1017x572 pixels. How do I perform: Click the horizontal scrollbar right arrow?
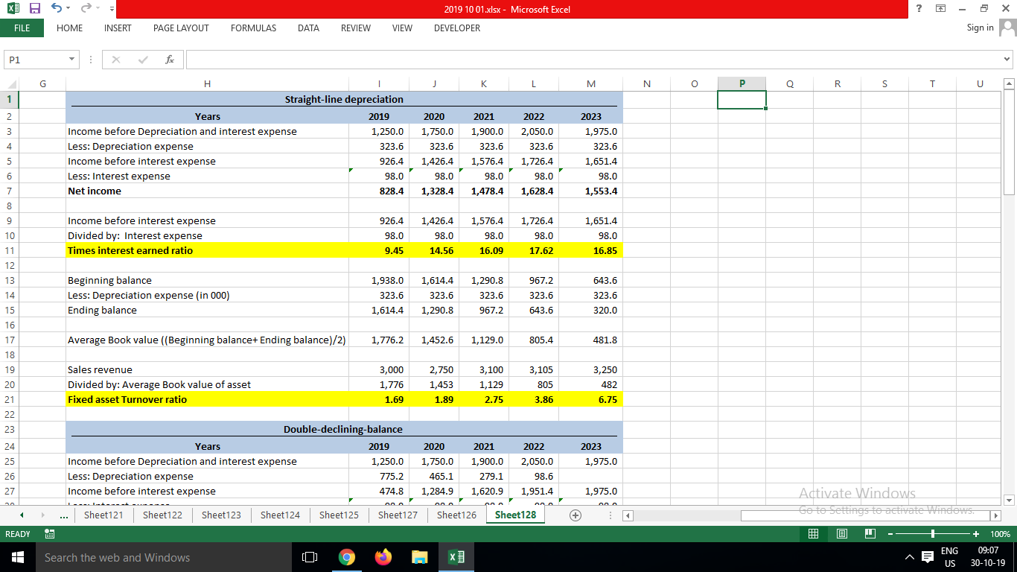[996, 515]
